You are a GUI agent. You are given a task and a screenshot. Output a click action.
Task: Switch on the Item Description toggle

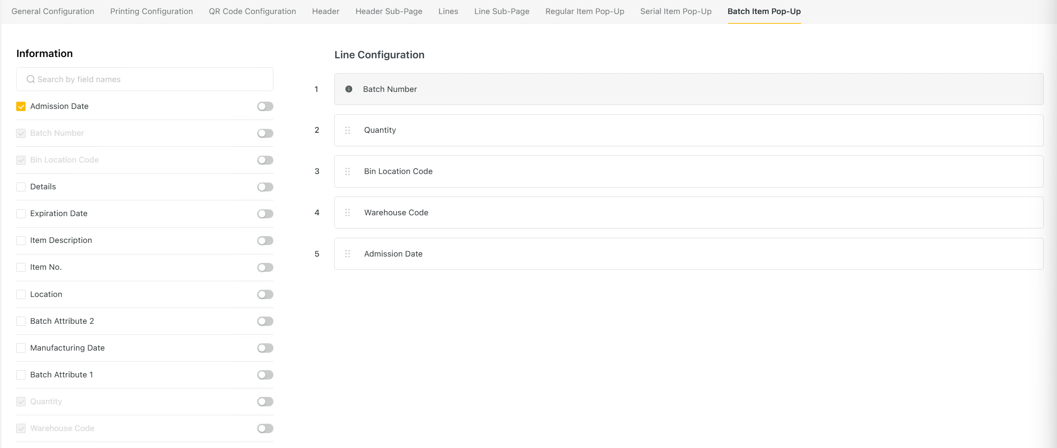[265, 240]
